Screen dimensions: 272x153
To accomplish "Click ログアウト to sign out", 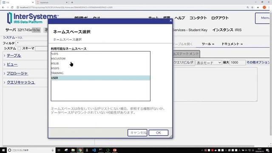I will (x=220, y=18).
